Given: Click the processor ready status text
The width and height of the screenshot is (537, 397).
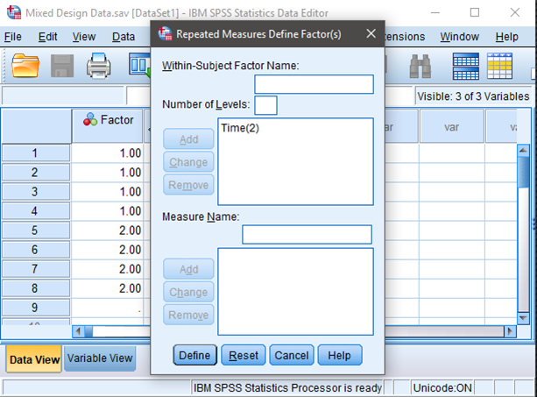Looking at the screenshot, I should pos(287,387).
